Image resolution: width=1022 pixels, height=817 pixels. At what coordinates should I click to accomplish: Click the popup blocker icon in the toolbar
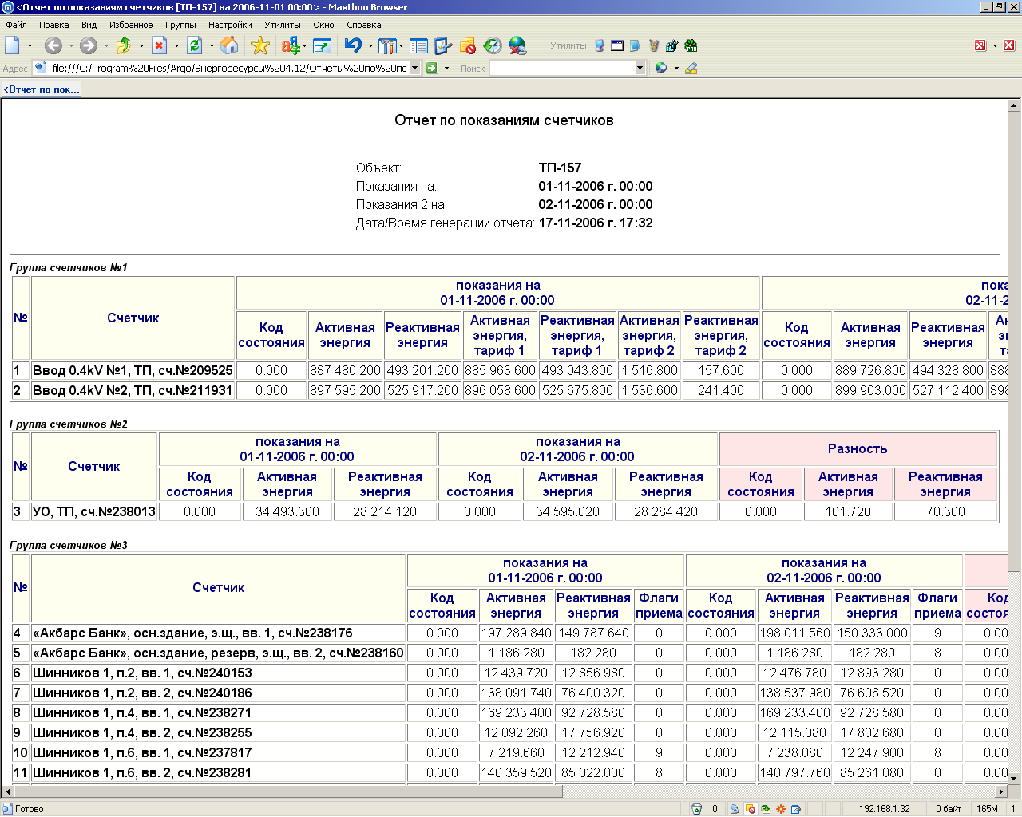coord(468,46)
